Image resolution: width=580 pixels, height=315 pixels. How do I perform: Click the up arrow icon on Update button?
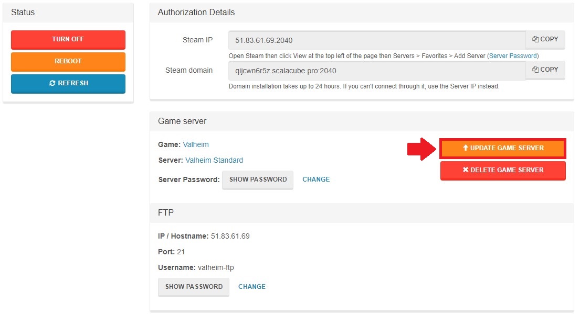tap(465, 148)
